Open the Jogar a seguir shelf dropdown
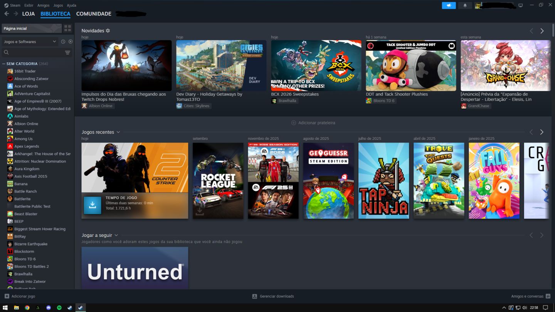 [116, 235]
